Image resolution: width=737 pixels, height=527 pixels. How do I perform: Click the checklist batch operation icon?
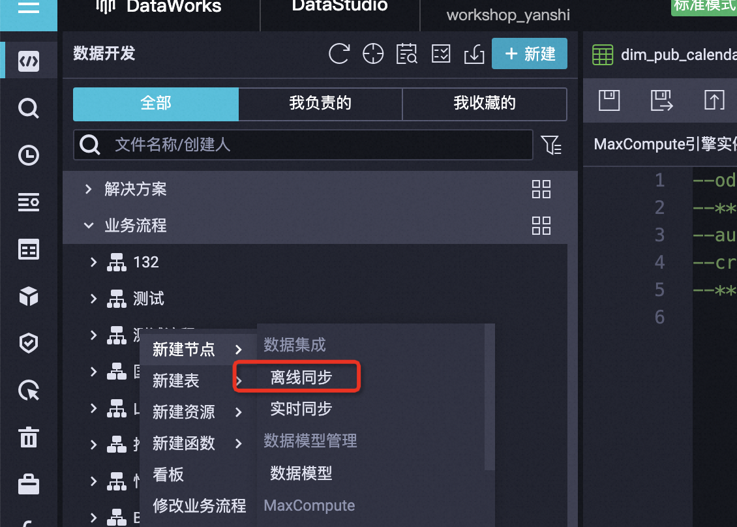pos(441,53)
